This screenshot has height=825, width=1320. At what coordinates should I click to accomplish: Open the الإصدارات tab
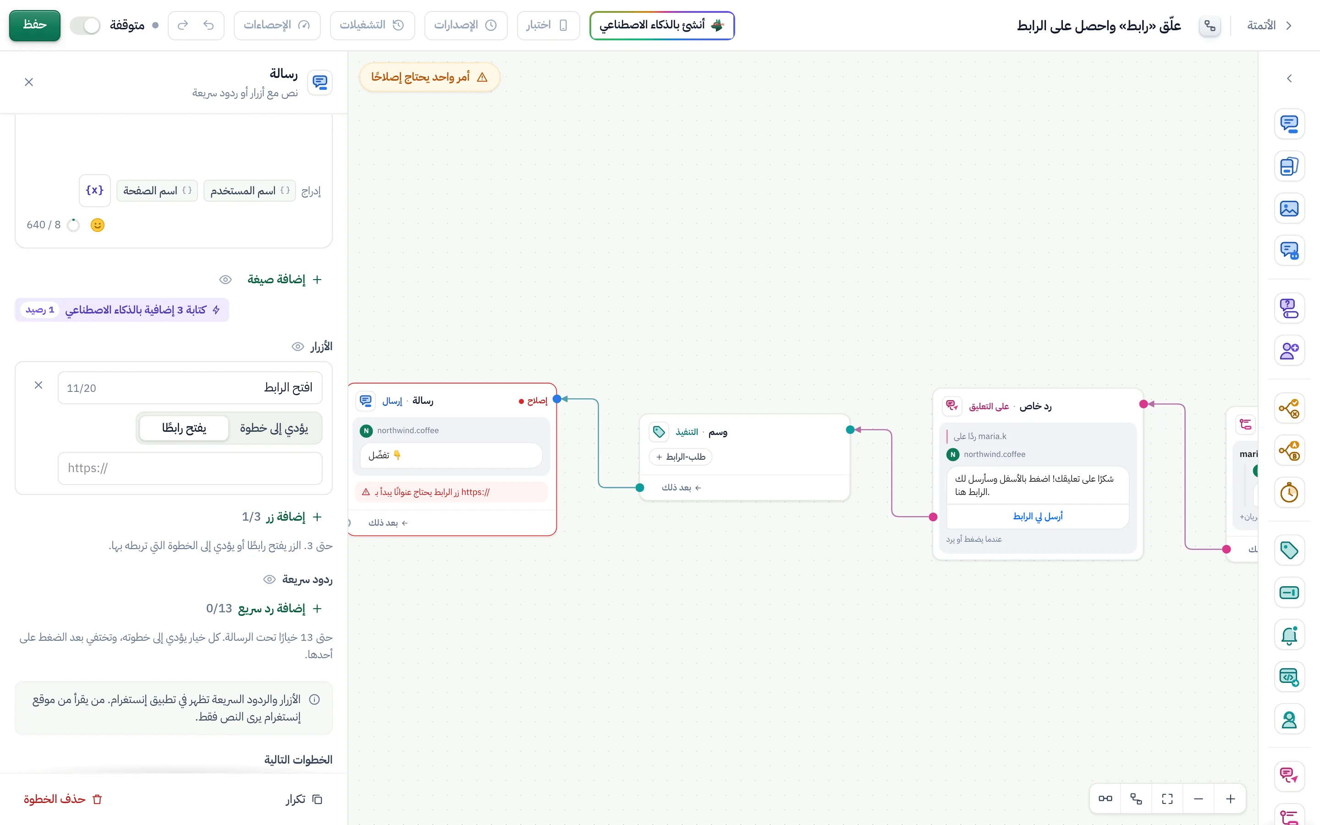[x=465, y=26]
